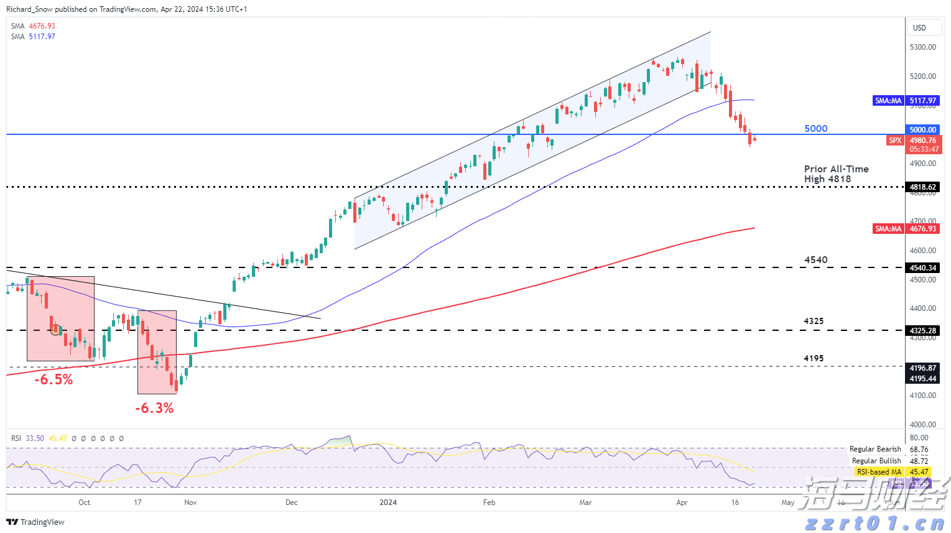Click the 4400.00 price scale value

(x=922, y=308)
